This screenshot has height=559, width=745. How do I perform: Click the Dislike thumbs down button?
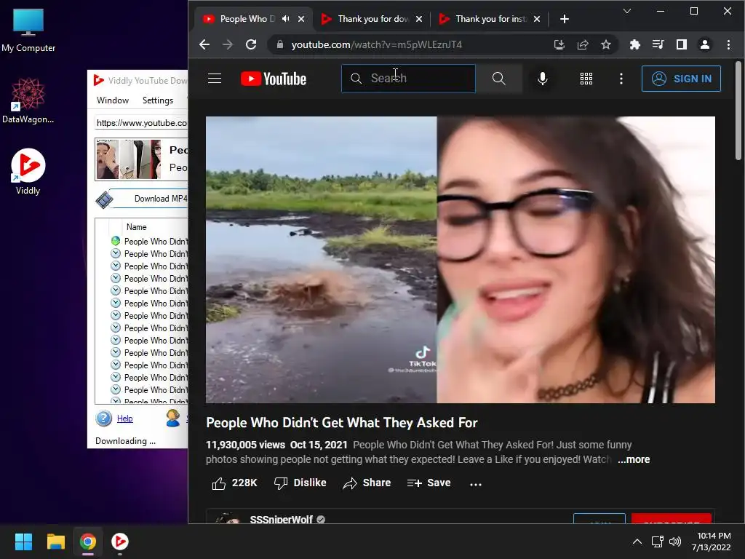tap(300, 483)
